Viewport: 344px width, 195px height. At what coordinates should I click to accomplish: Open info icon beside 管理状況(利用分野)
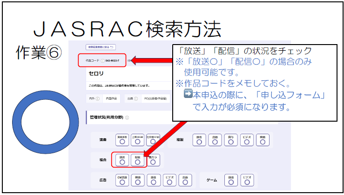(127, 118)
